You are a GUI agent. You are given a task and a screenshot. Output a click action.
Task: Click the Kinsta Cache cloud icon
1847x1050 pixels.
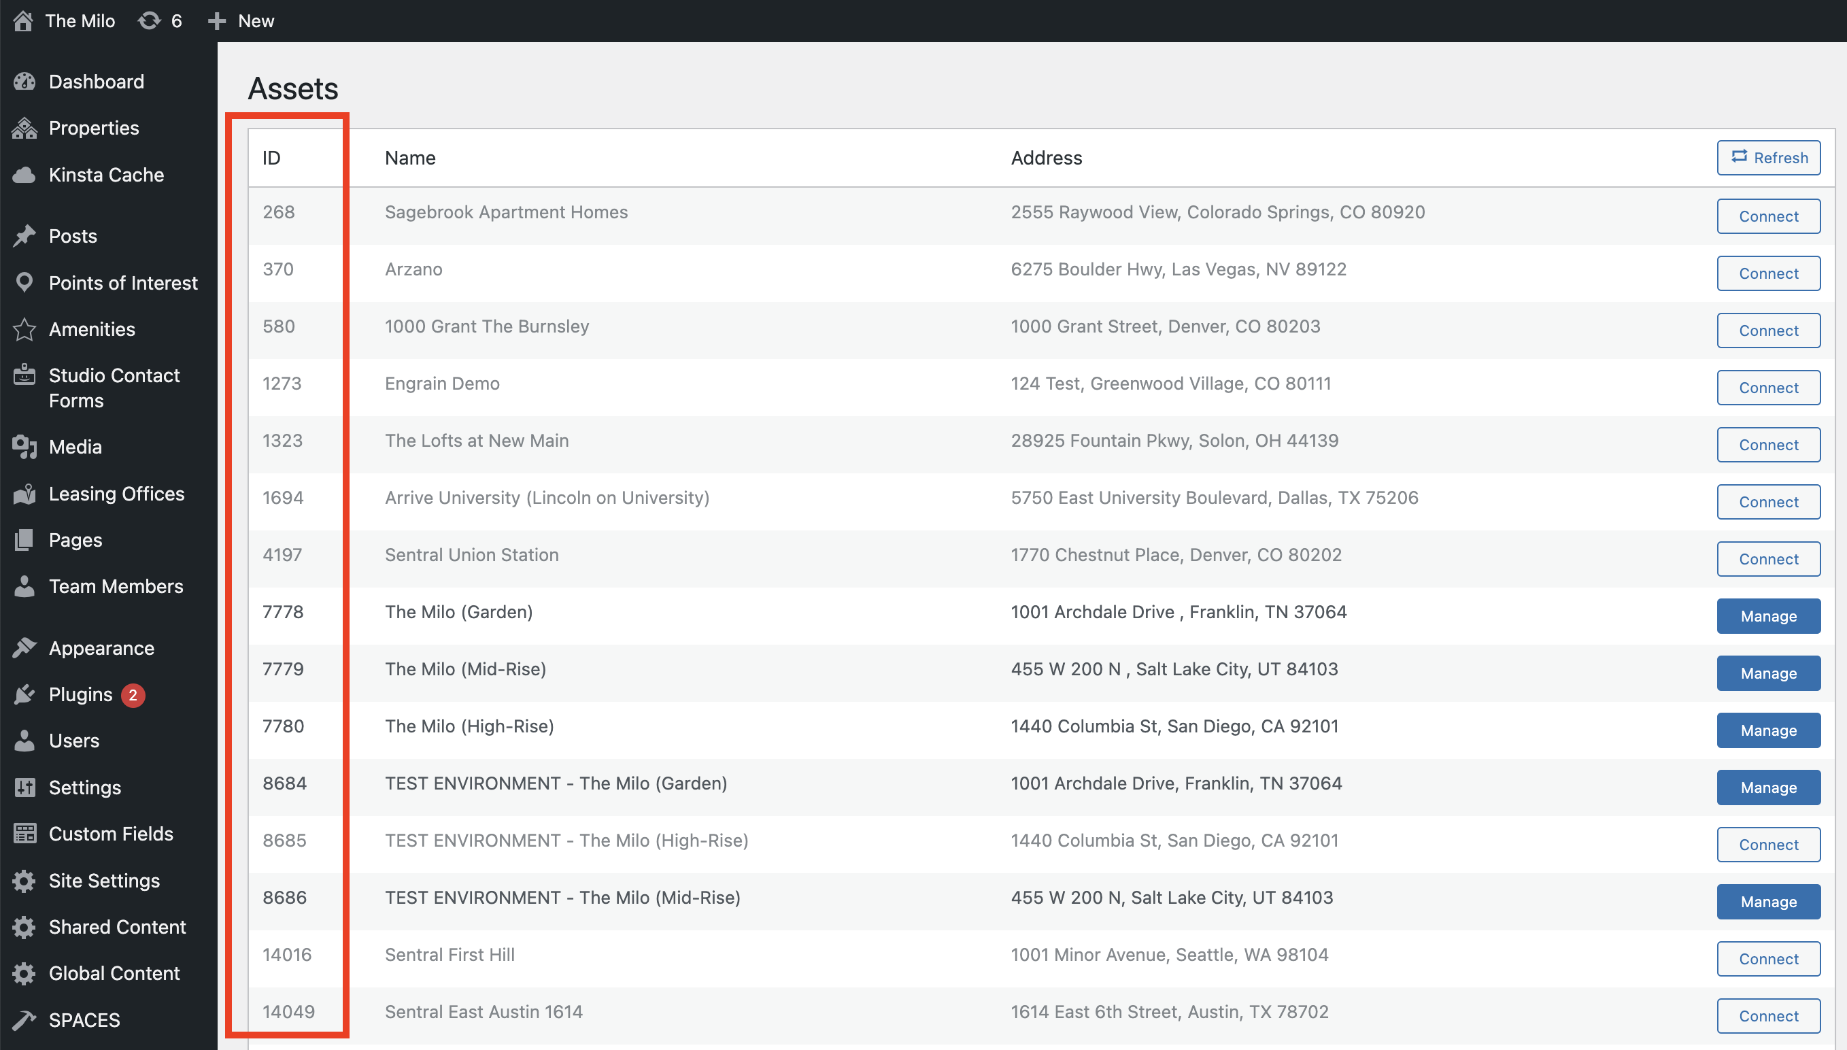click(24, 175)
